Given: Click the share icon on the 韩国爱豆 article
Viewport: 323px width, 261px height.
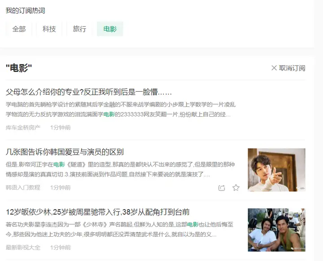Looking at the screenshot, I should click(x=222, y=188).
